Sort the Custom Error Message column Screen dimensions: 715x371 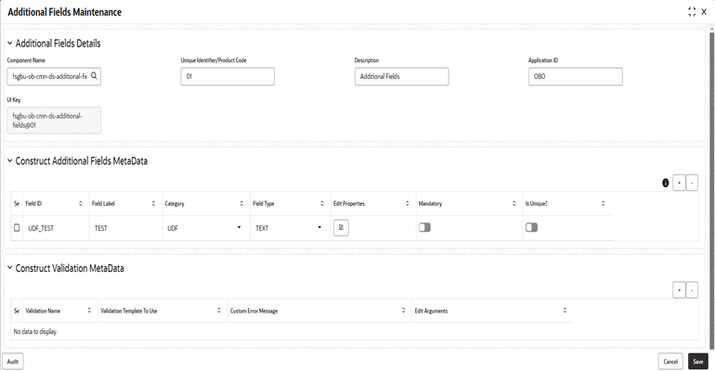click(x=404, y=311)
